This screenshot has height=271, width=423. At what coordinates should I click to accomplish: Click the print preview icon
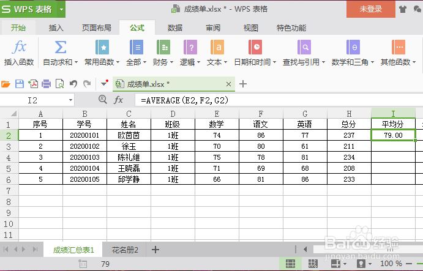point(59,84)
